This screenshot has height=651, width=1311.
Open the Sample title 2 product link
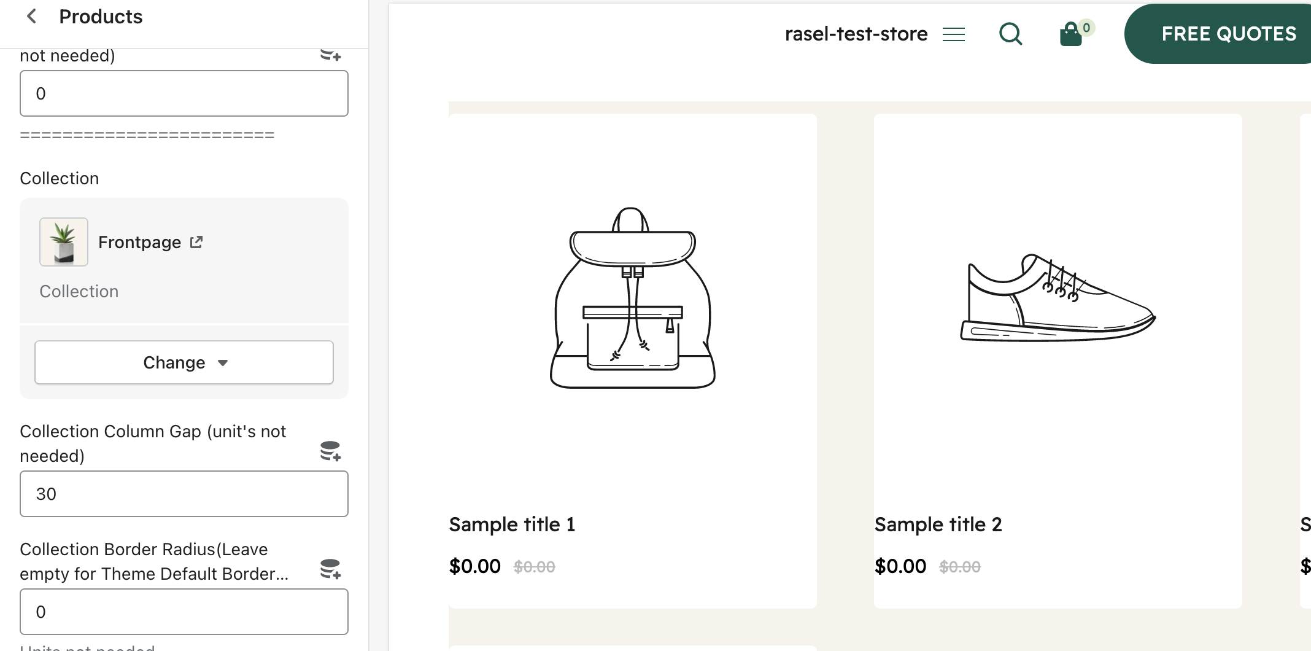pyautogui.click(x=938, y=524)
